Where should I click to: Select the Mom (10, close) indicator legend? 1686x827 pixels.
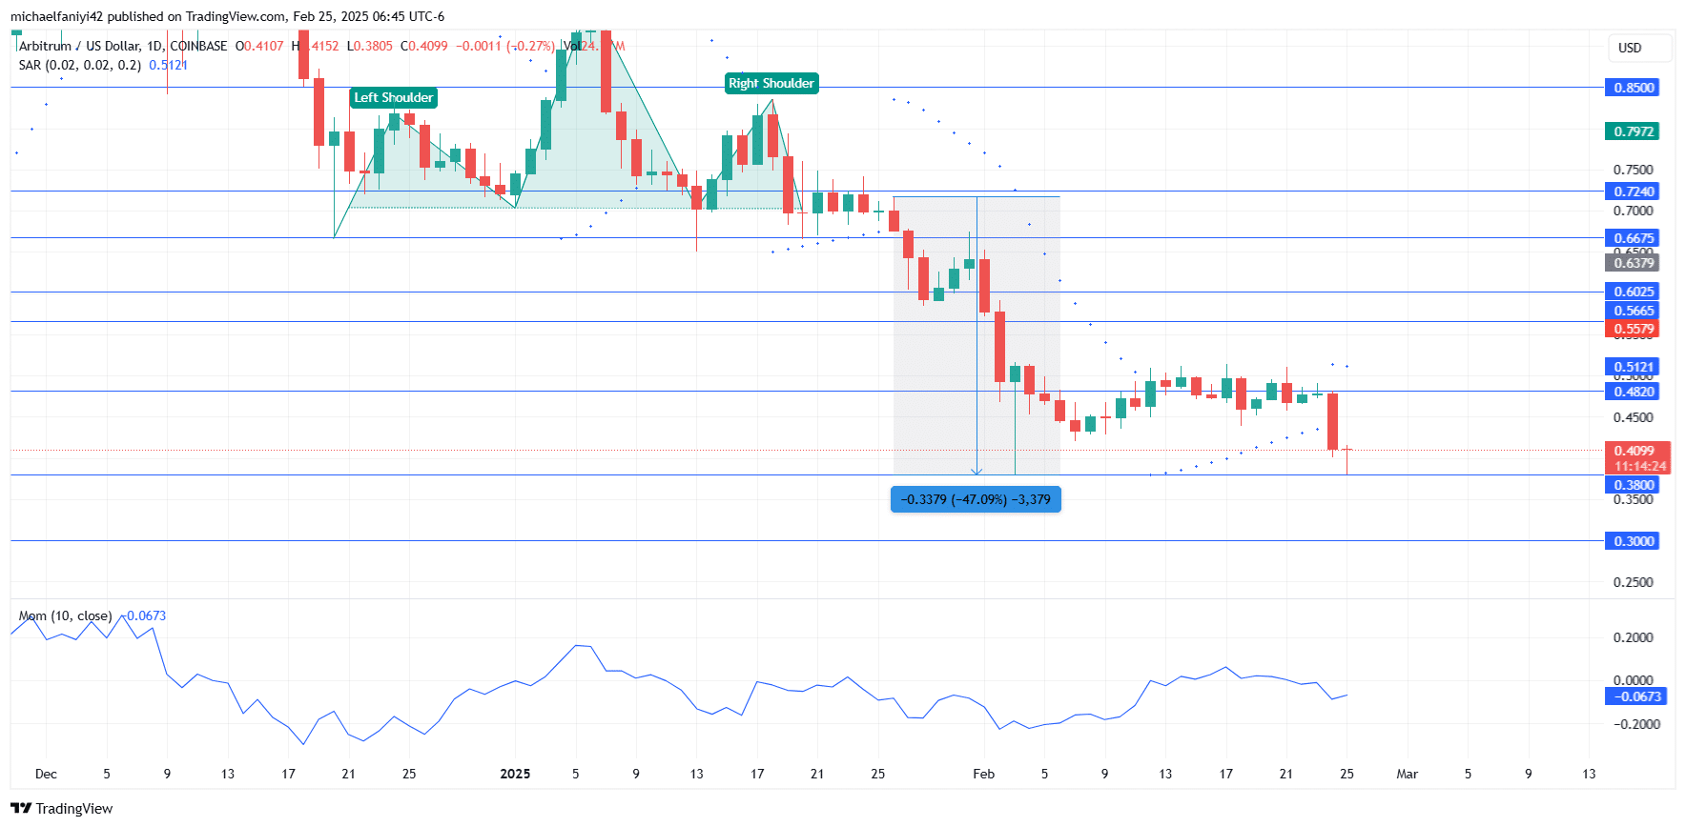(x=65, y=615)
